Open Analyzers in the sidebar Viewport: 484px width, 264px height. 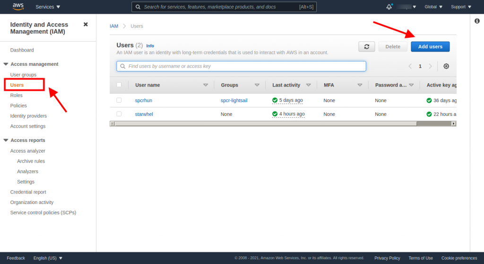pos(27,172)
